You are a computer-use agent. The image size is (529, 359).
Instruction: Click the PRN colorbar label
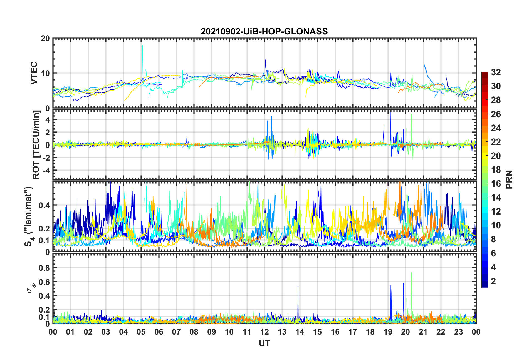509,179
